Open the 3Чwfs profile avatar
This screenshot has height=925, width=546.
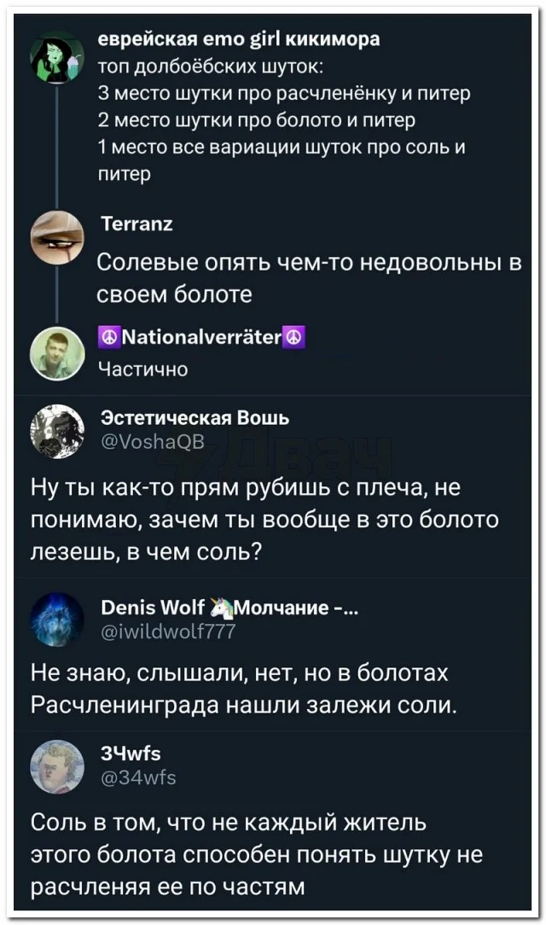tap(57, 765)
